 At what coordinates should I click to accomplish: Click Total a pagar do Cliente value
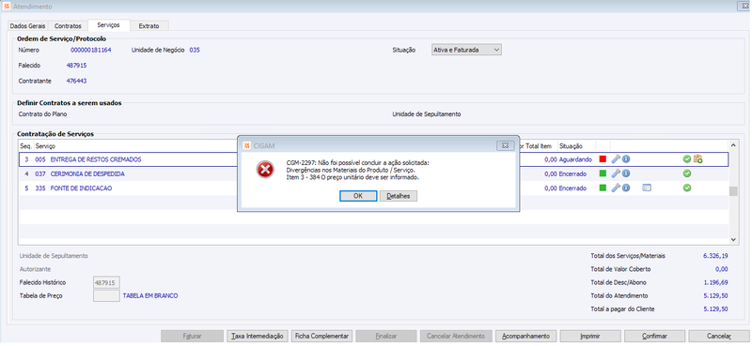pos(715,309)
